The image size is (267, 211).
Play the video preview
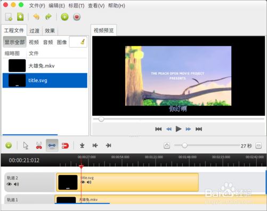pos(179,129)
